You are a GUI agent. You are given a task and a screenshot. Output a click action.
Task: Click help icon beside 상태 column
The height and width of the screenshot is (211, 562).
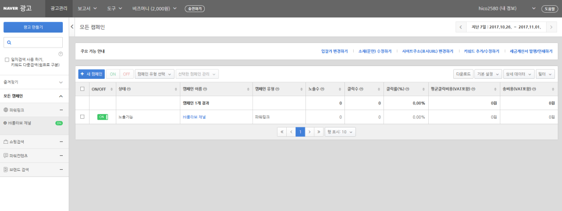(x=129, y=89)
